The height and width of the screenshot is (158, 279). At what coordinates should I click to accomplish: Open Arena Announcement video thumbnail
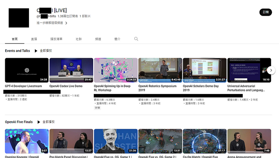point(249,141)
